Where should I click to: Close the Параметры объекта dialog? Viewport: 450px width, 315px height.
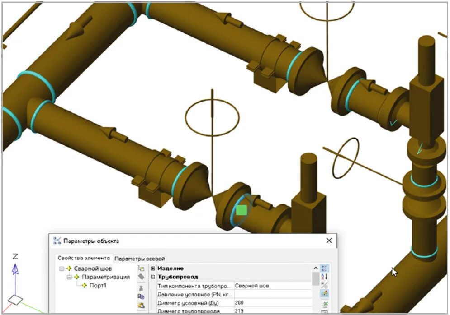tap(329, 241)
